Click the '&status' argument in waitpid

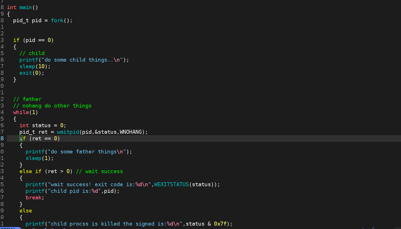coord(106,132)
